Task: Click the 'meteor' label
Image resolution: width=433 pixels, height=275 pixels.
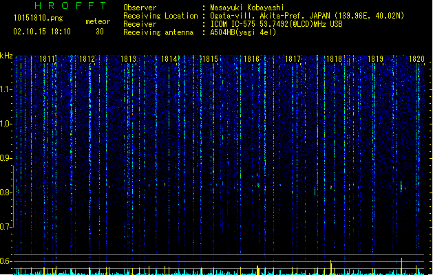Action: pyautogui.click(x=98, y=21)
